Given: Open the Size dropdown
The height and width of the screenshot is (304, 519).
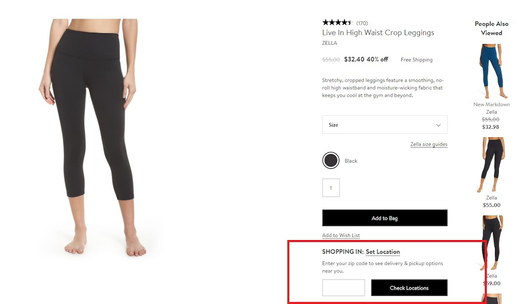Looking at the screenshot, I should coord(384,125).
